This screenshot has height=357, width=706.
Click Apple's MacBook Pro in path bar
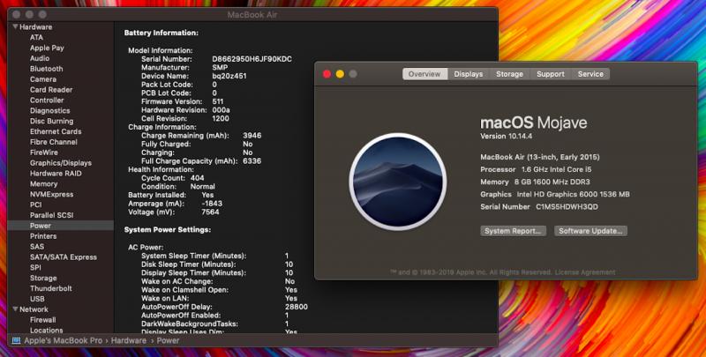pos(63,340)
